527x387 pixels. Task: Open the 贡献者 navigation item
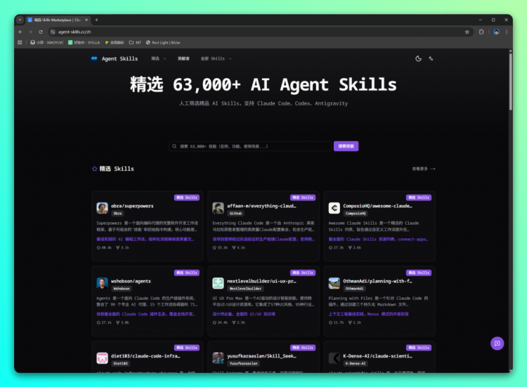[183, 59]
